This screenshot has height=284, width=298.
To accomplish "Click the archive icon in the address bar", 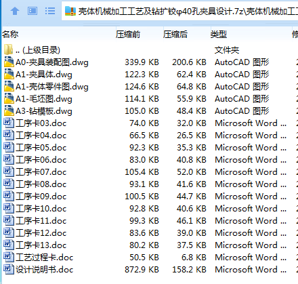I will [x=70, y=11].
